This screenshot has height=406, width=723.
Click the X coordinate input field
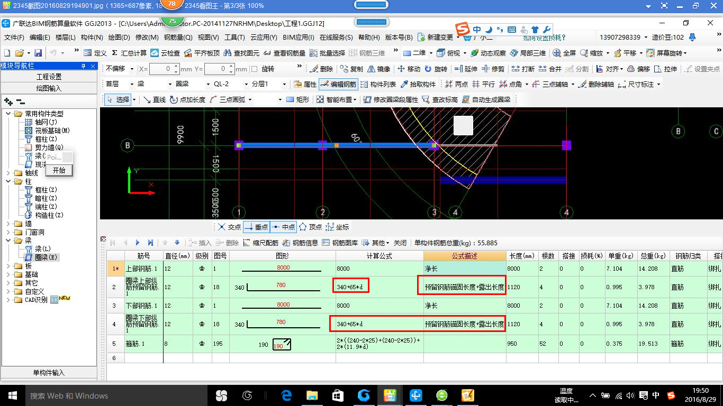[164, 69]
